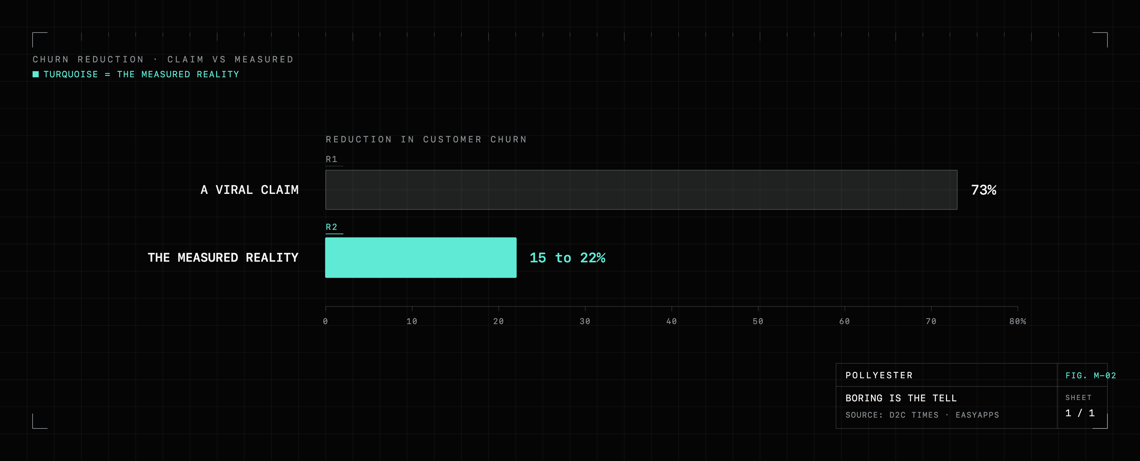This screenshot has height=461, width=1140.
Task: Click the 73% value label
Action: (983, 190)
